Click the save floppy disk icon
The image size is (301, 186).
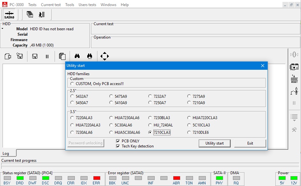tap(35, 56)
